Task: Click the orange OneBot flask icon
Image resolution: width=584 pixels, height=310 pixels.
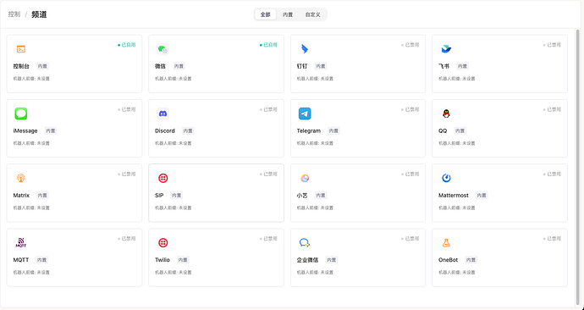Action: click(x=446, y=243)
